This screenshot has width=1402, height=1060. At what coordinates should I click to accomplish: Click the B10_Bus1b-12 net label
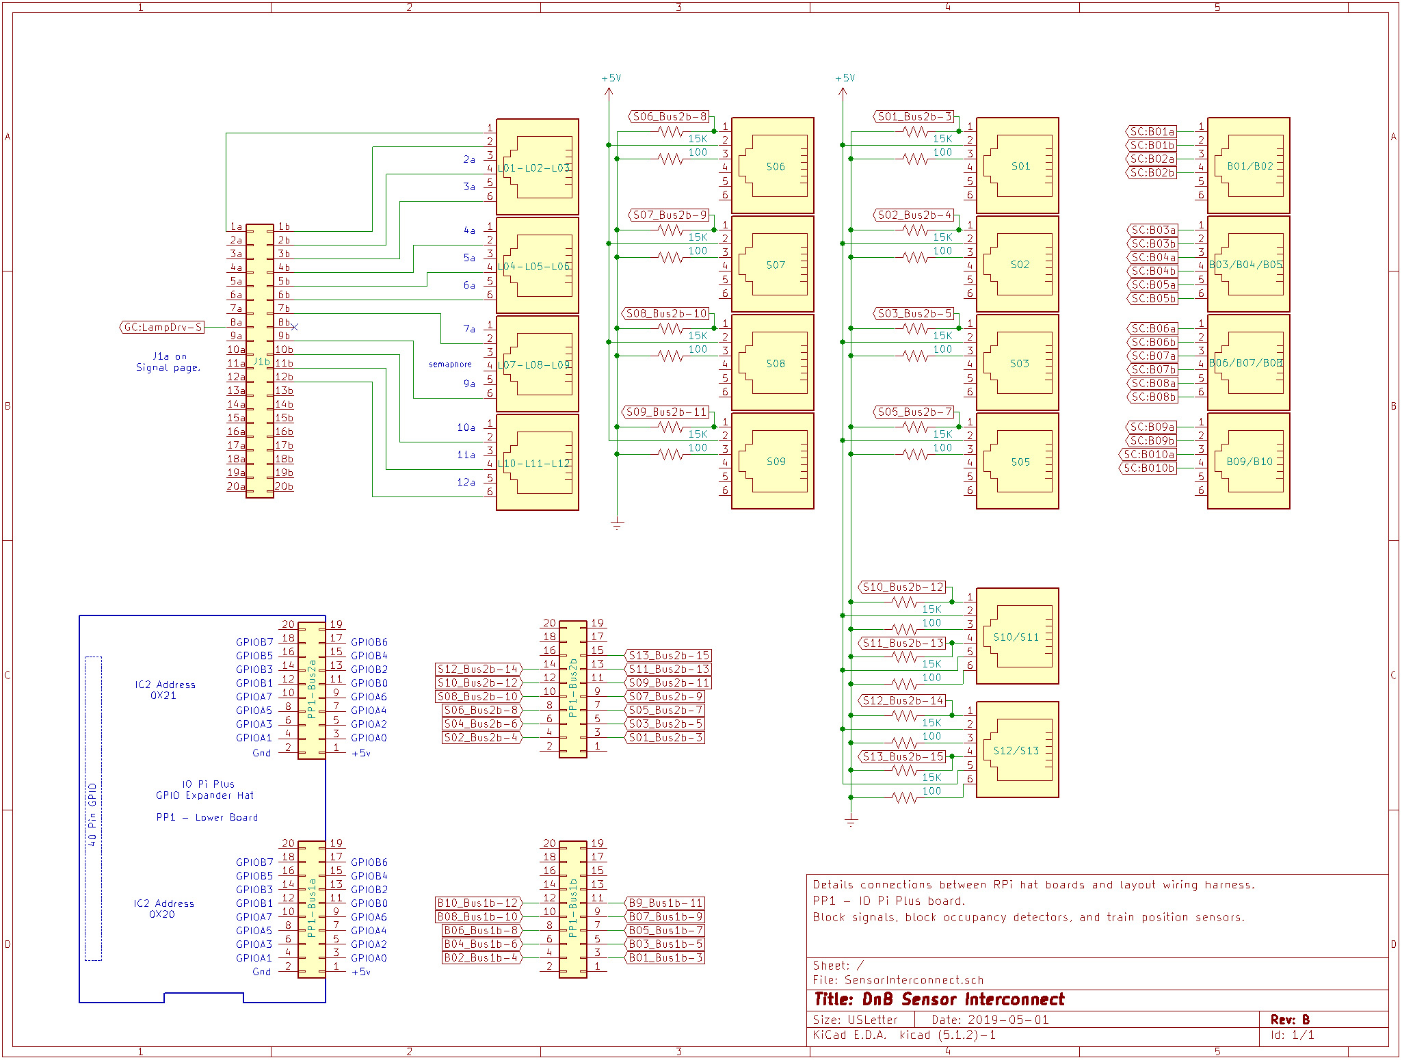pyautogui.click(x=478, y=903)
